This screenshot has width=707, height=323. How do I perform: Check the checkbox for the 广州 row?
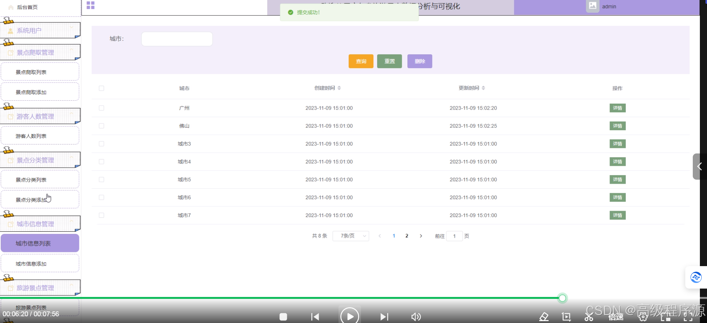click(101, 108)
